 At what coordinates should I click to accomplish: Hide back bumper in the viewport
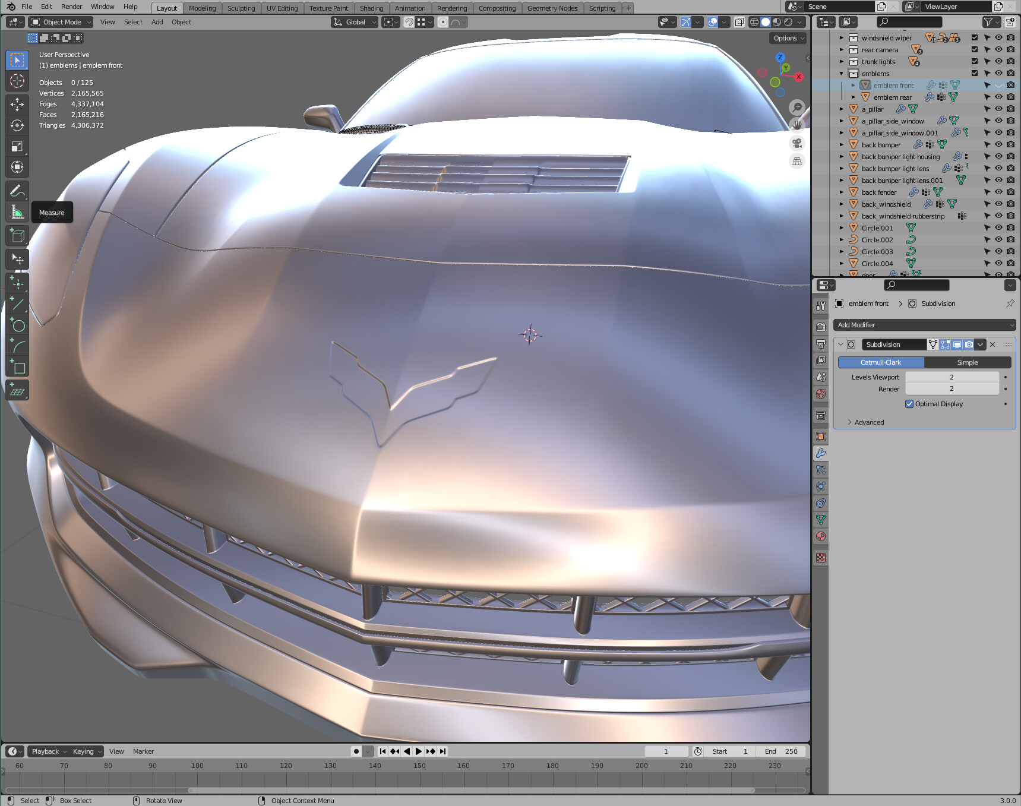pos(998,144)
